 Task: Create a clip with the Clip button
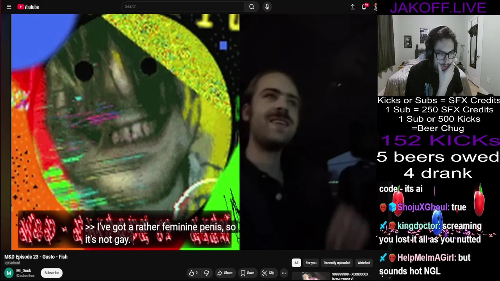tap(268, 273)
